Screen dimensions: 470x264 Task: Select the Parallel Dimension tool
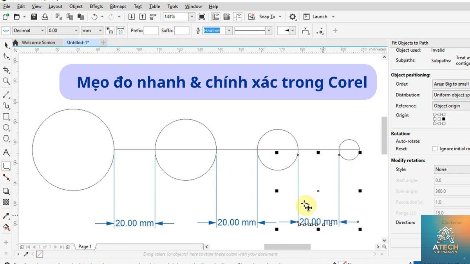click(x=6, y=166)
